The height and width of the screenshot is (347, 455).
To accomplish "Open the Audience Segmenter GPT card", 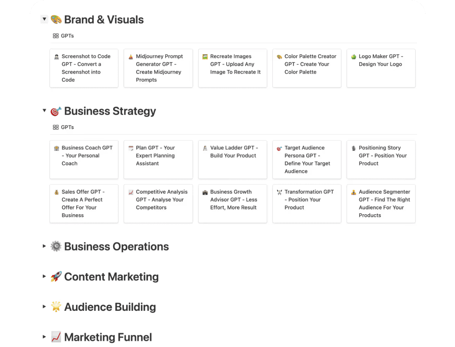I will click(381, 204).
